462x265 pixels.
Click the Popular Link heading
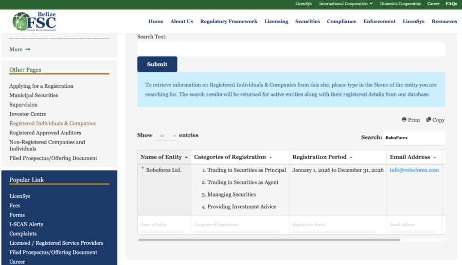[27, 180]
